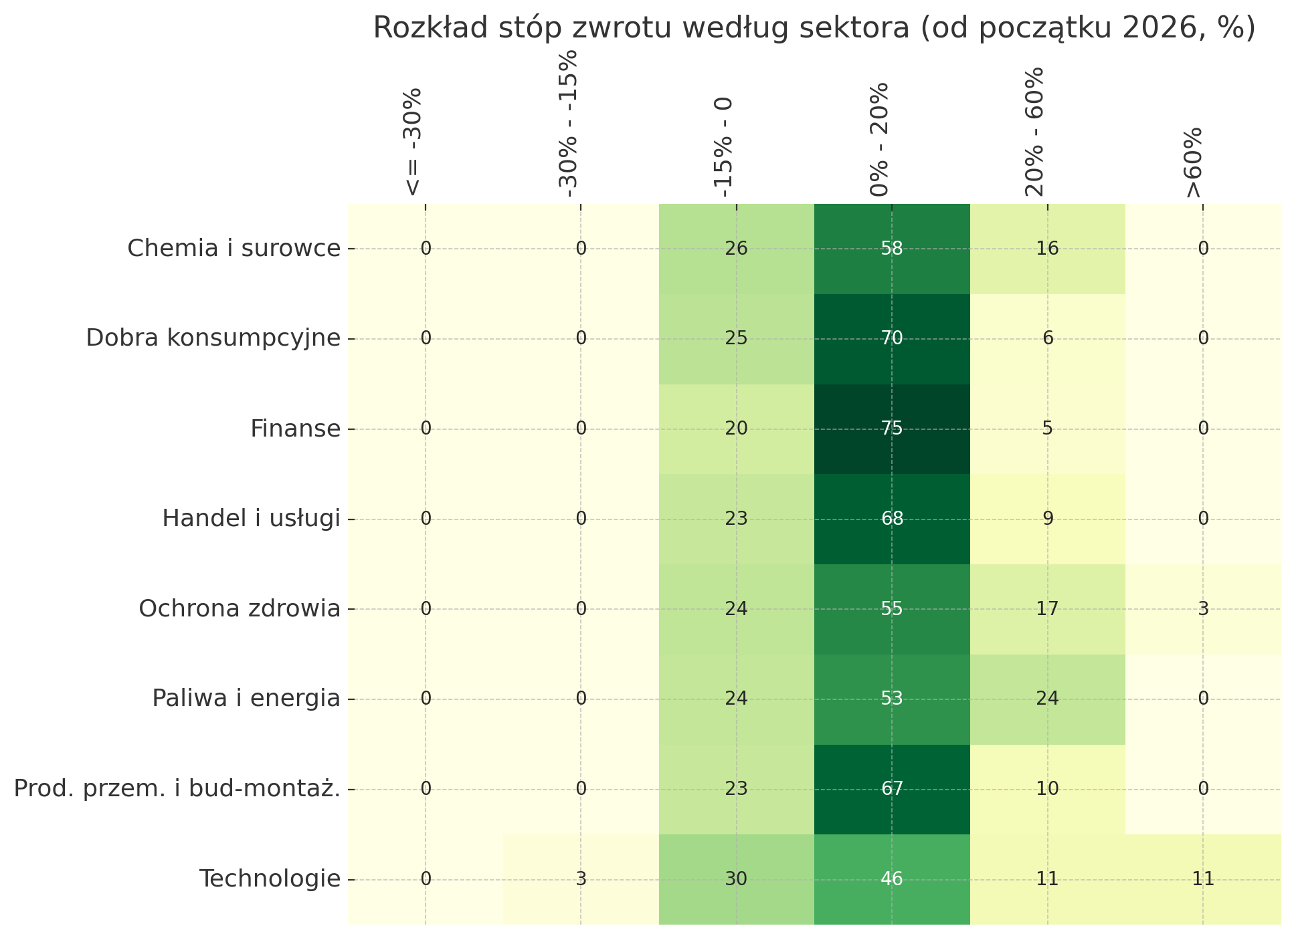This screenshot has height=938, width=1294.
Task: Click the Prod. przem. i bud-montaż. label
Action: pos(177,789)
